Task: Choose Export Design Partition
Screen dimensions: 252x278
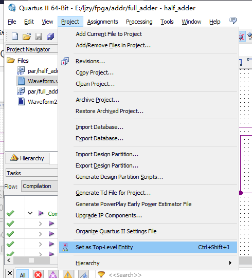Action: (148, 166)
